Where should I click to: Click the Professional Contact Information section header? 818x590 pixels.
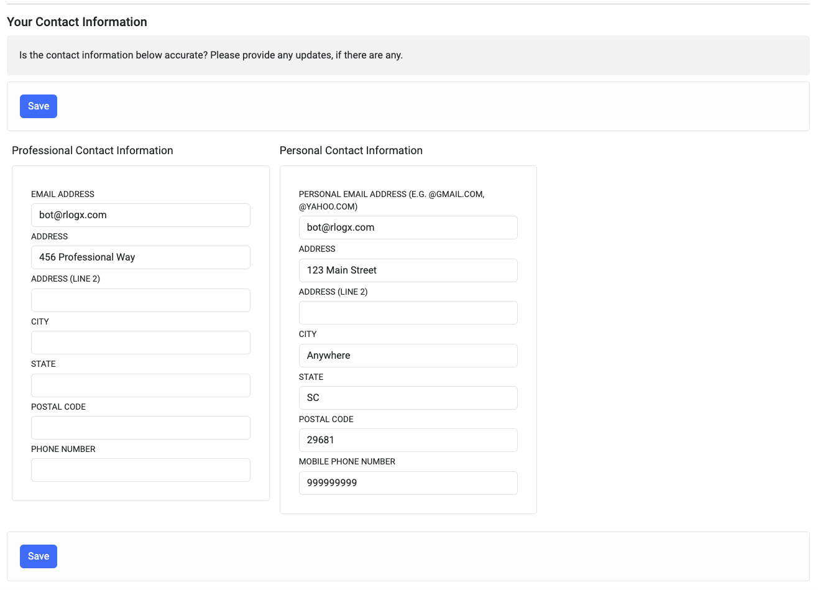click(x=92, y=150)
